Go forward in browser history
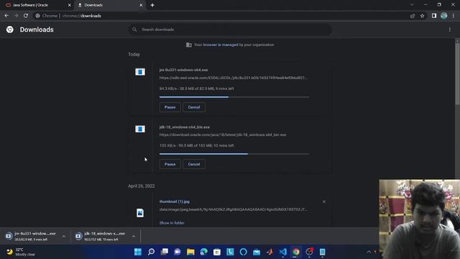Viewport: 460px width, 259px height. click(16, 16)
